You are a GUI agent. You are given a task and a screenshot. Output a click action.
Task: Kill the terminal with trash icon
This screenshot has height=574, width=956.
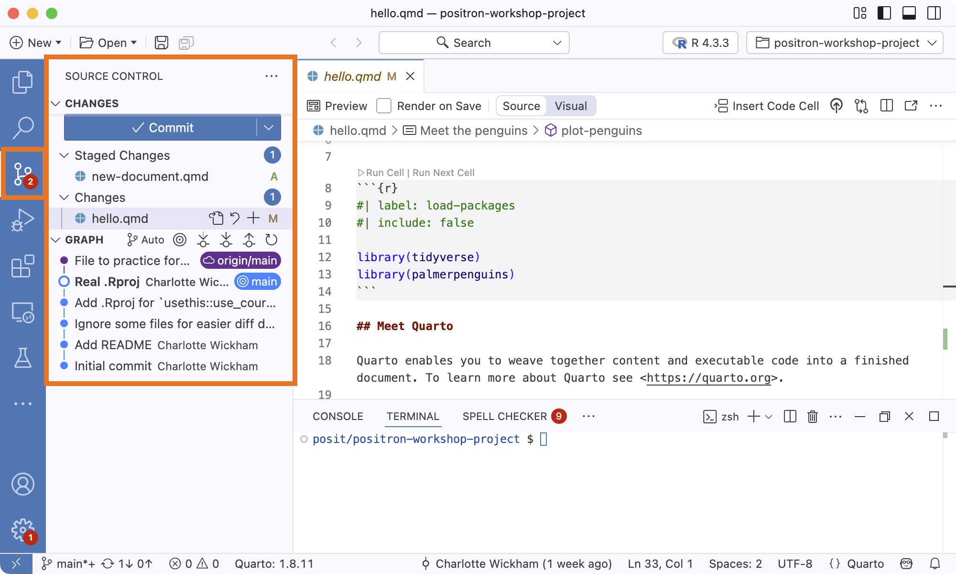coord(813,417)
